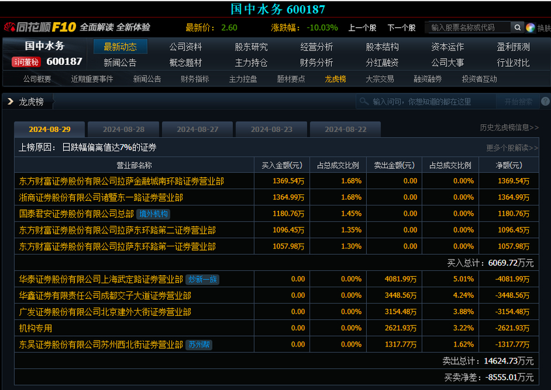
Task: Open the 概念题材 menu
Action: pyautogui.click(x=185, y=63)
